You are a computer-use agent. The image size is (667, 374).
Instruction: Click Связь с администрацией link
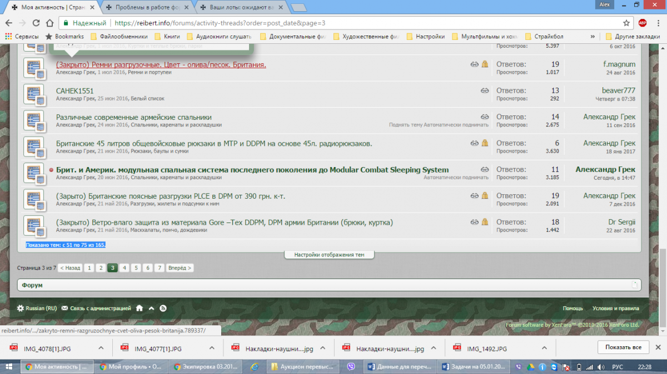tap(96, 308)
